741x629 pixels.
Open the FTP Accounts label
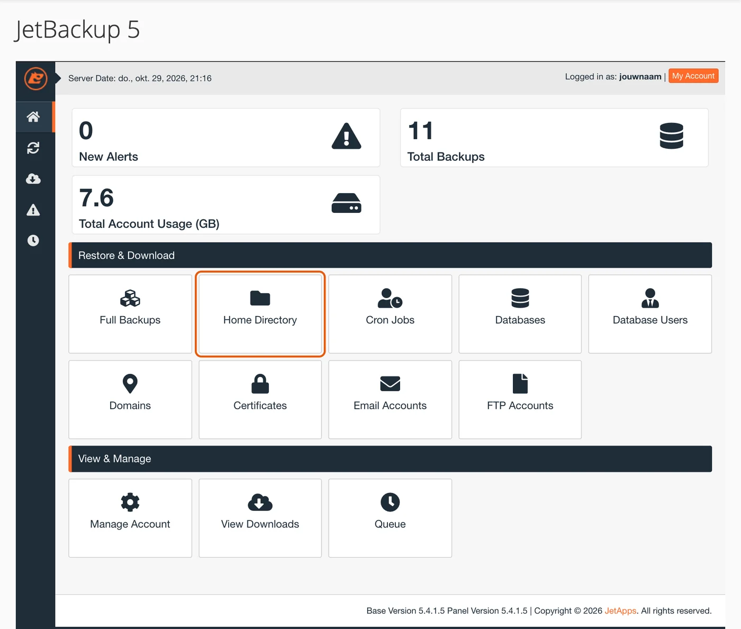[x=520, y=406]
